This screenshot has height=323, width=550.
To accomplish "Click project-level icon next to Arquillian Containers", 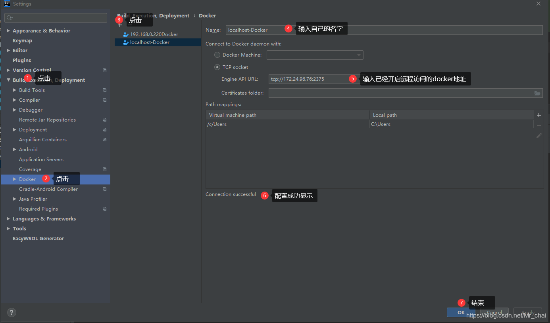I will click(x=105, y=140).
